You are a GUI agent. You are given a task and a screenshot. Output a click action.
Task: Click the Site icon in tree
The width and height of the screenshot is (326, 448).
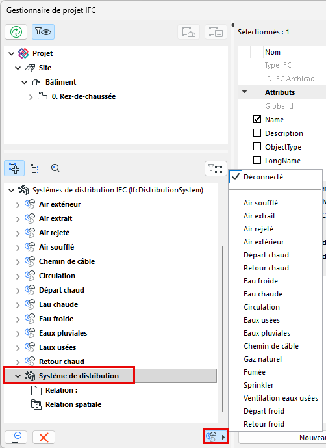(30, 68)
